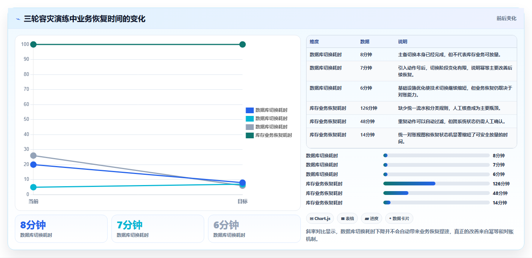Screen dimensions: 532x258
Task: Click the 14分钟 label right of the progress bar
Action: [x=500, y=203]
